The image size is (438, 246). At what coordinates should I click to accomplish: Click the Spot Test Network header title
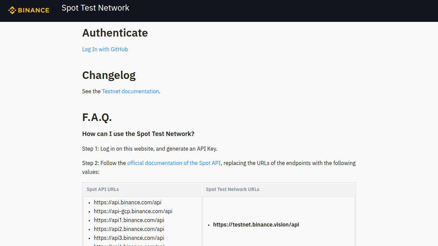point(95,8)
